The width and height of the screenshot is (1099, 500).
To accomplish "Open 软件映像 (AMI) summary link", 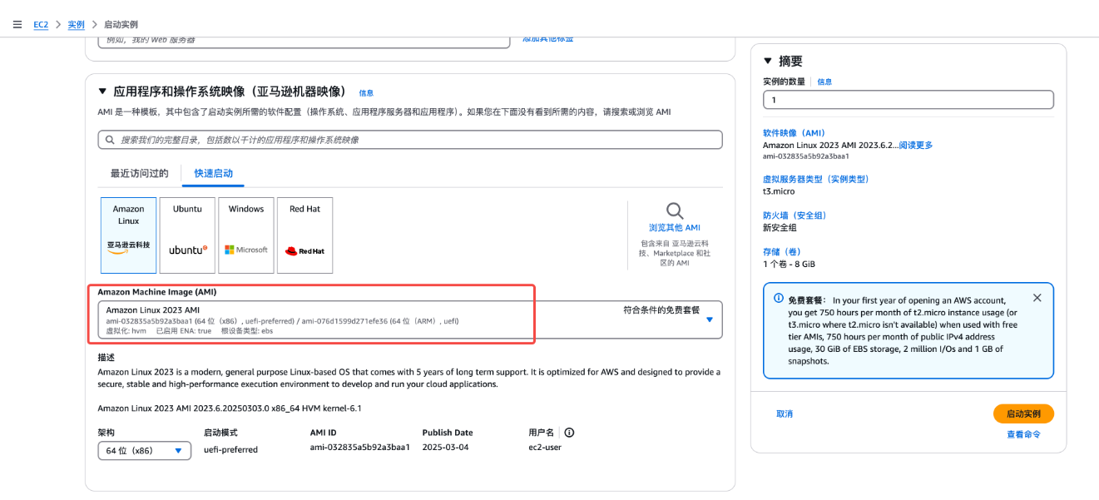I will click(794, 133).
